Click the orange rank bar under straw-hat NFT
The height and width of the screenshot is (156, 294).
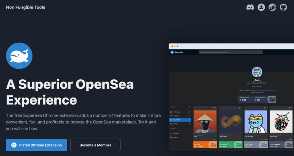tap(205, 145)
